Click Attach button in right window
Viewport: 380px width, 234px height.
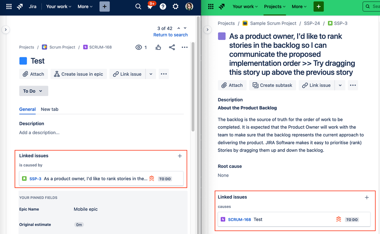[232, 85]
